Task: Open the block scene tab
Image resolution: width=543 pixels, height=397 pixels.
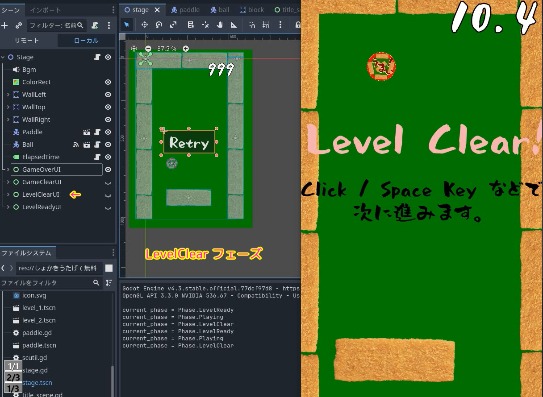Action: click(x=252, y=10)
